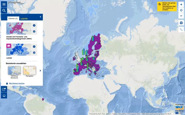185x115 pixels.
Task: Open settings gear for Länder layer
Action: click(x=34, y=52)
